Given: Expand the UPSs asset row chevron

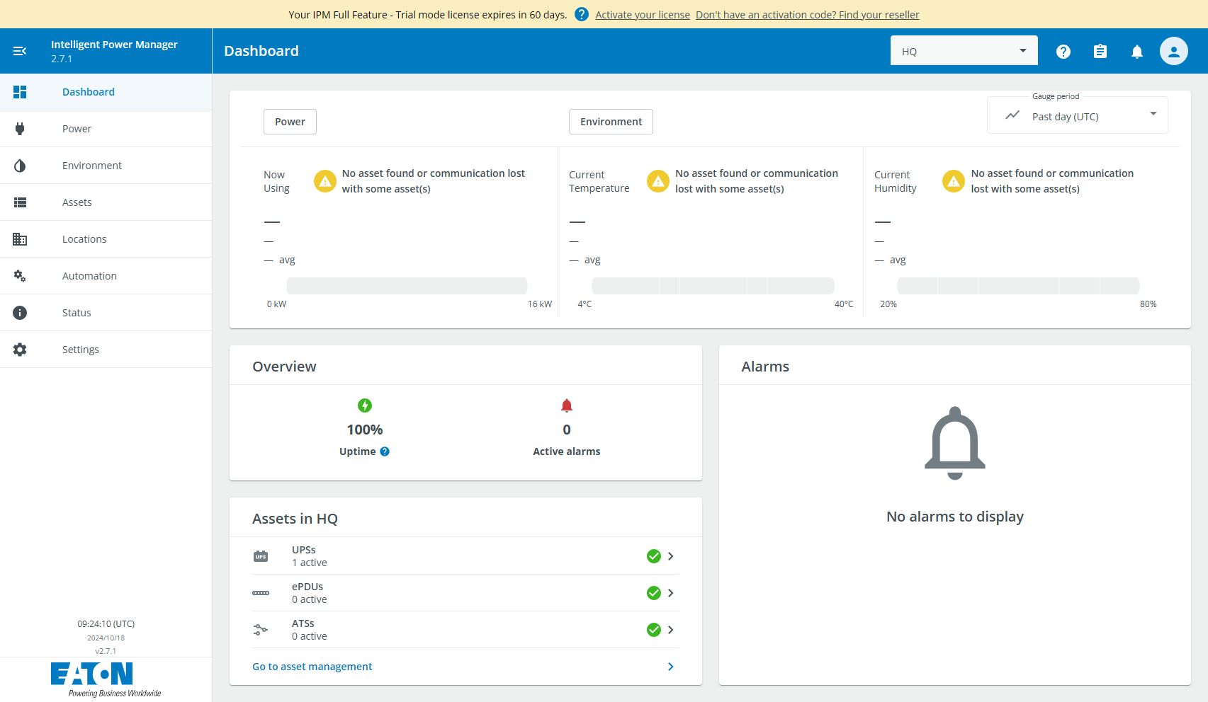Looking at the screenshot, I should (670, 556).
